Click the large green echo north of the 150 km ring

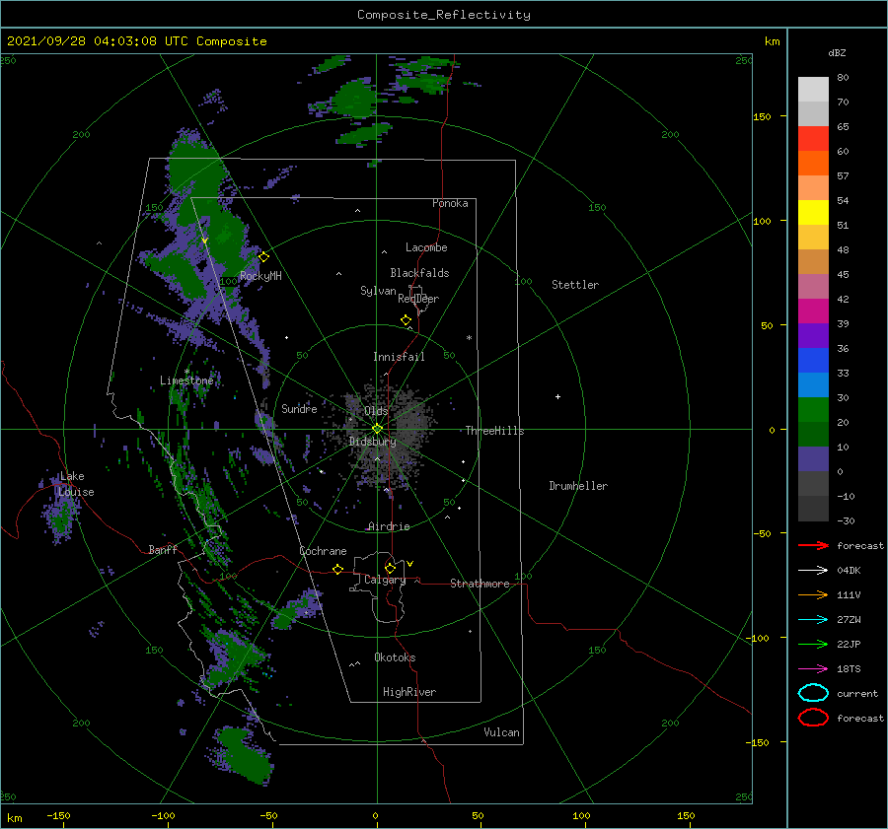(355, 99)
